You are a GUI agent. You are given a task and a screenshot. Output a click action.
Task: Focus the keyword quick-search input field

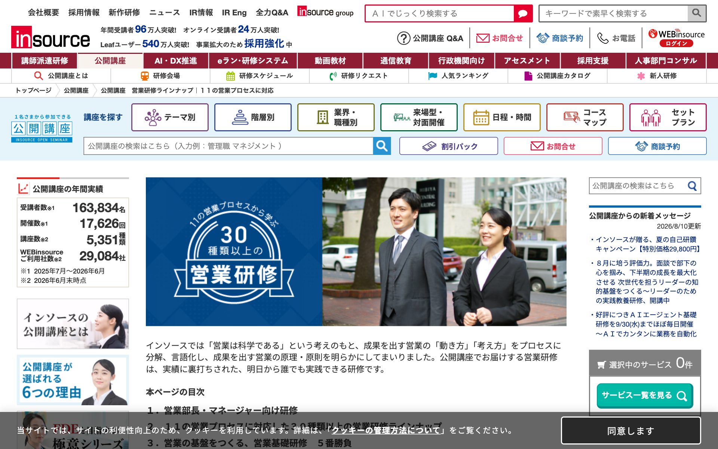click(613, 13)
